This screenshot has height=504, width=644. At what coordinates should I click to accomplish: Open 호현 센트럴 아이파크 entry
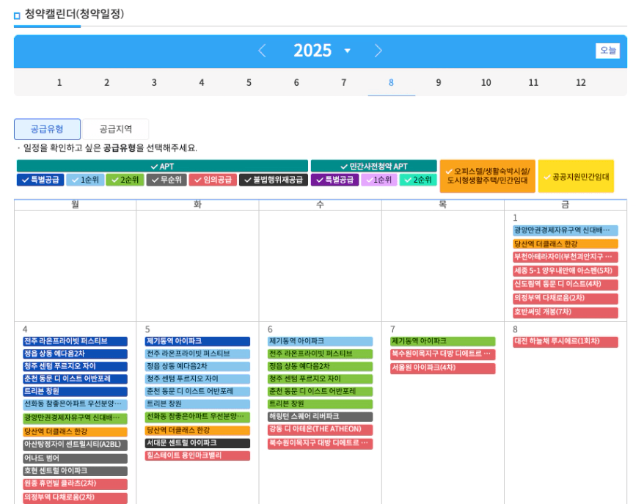coord(75,471)
